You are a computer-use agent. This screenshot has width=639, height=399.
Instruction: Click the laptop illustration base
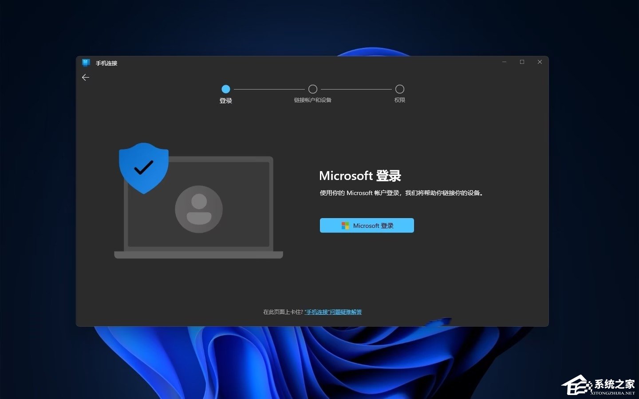coord(198,254)
